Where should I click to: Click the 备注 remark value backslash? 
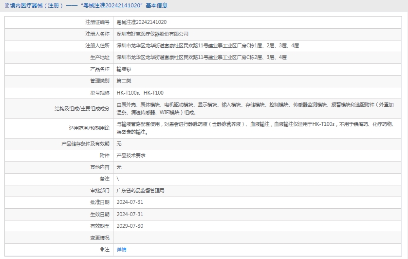coord(118,179)
